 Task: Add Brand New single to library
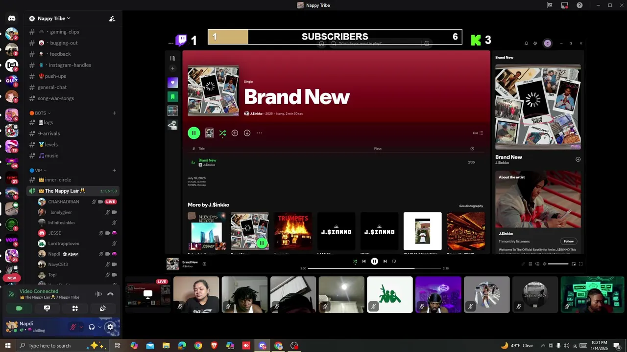tap(235, 133)
